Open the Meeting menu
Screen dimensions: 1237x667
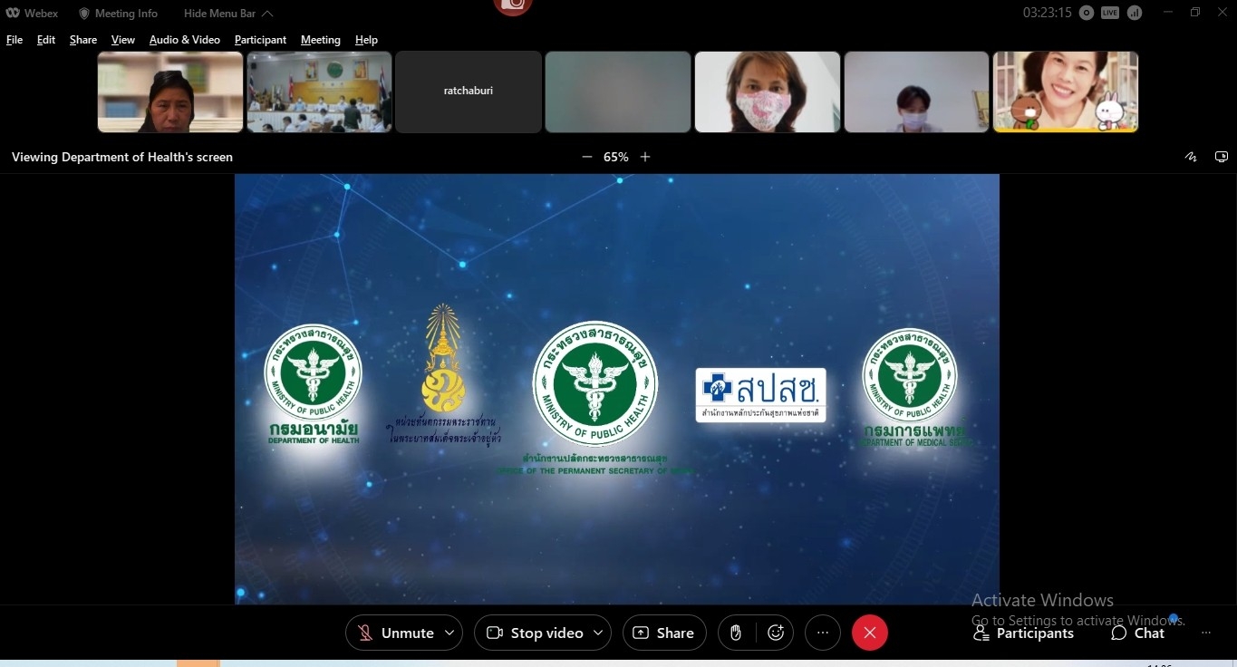click(321, 40)
